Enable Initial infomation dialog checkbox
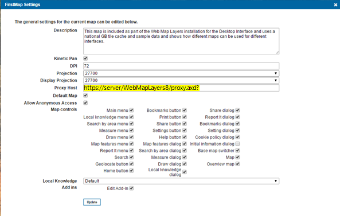Screen dimensions: 340x216 pos(237,144)
